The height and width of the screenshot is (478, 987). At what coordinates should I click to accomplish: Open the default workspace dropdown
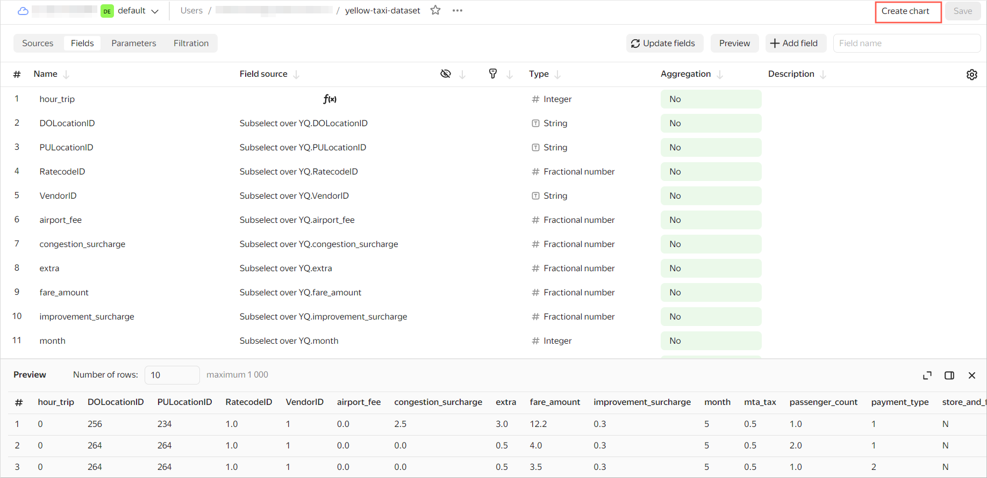point(131,11)
